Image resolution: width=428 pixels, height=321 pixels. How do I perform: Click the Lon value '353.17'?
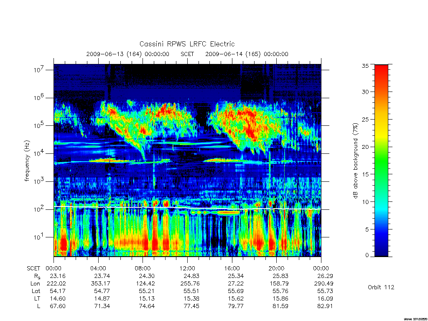pos(100,284)
